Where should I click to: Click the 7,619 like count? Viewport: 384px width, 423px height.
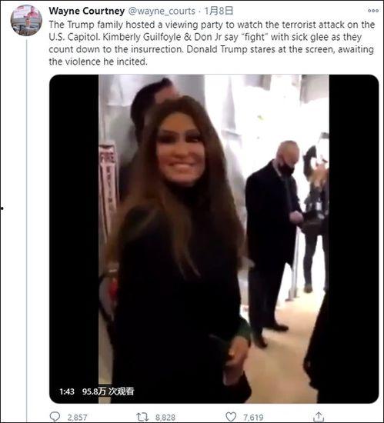click(x=253, y=418)
